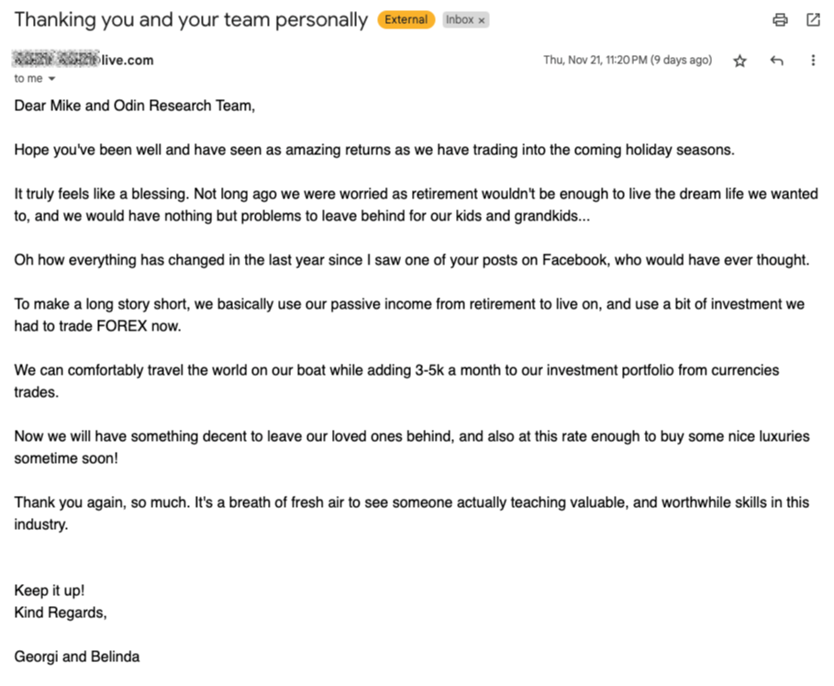834x686 pixels.
Task: Expand the 'to me' details arrow
Action: (x=51, y=79)
